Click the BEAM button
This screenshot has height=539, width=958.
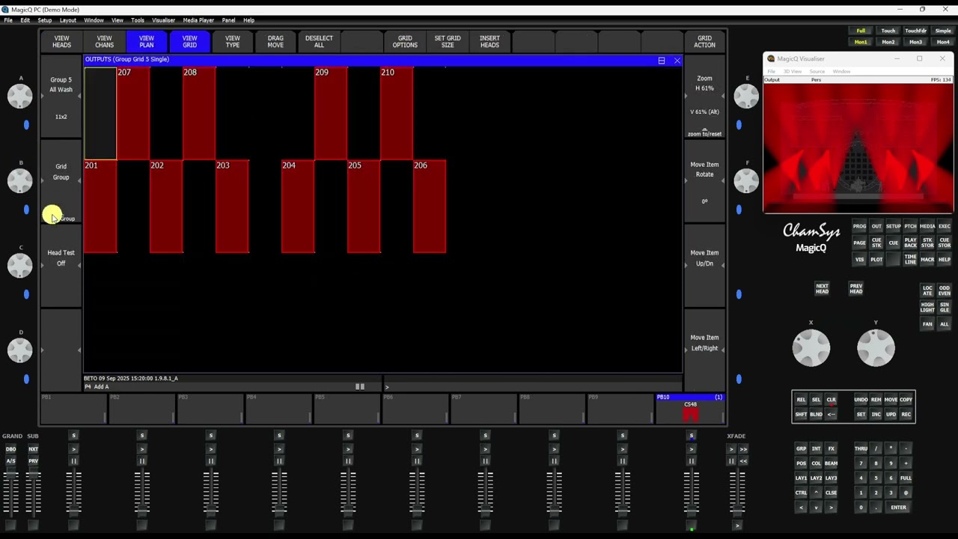[x=831, y=463]
